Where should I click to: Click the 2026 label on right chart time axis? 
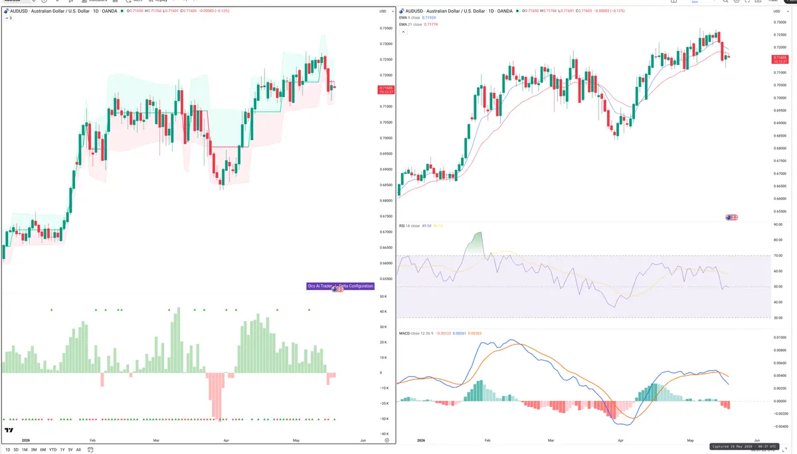tap(421, 440)
